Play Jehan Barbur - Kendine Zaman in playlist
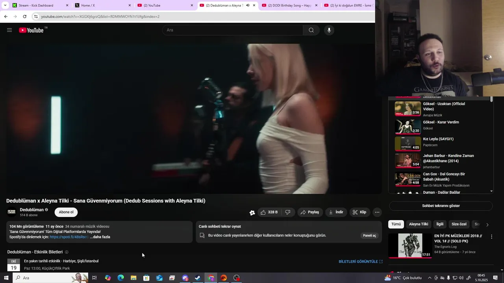504x283 pixels. [x=441, y=161]
